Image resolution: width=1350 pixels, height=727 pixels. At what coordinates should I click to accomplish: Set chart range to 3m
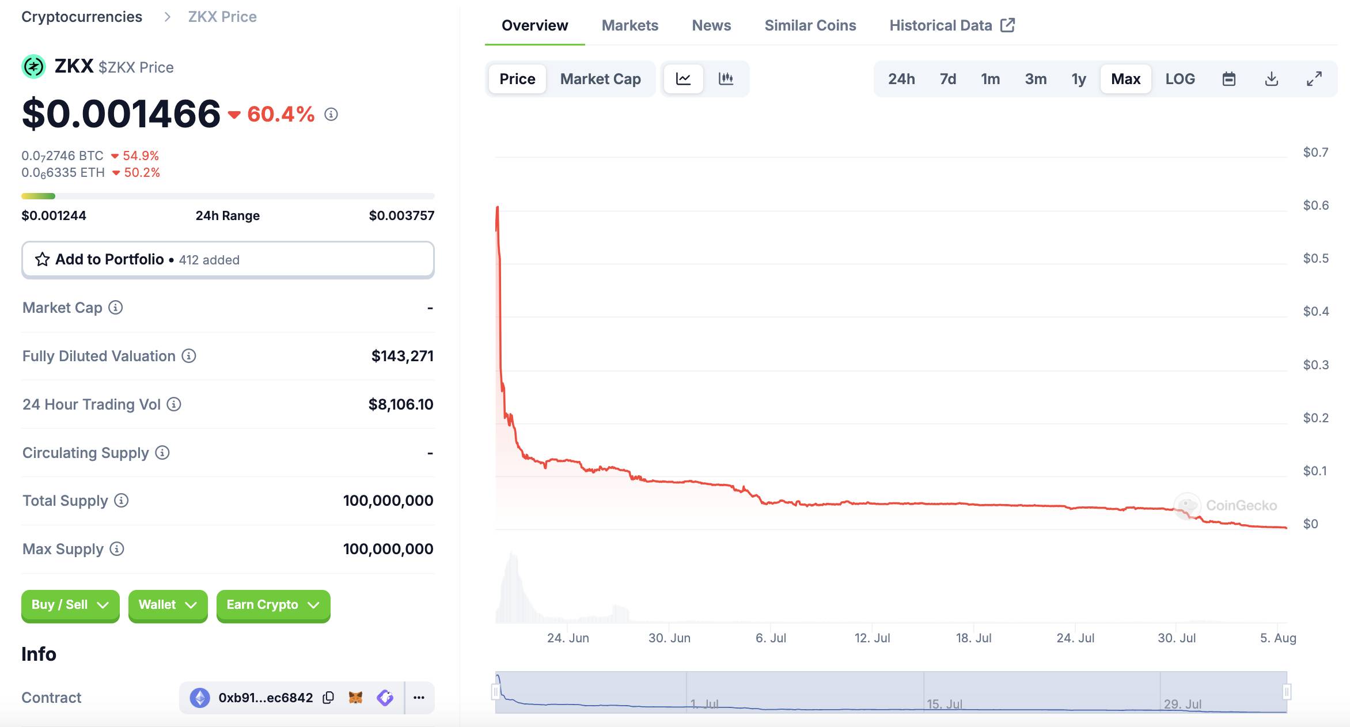point(1036,79)
